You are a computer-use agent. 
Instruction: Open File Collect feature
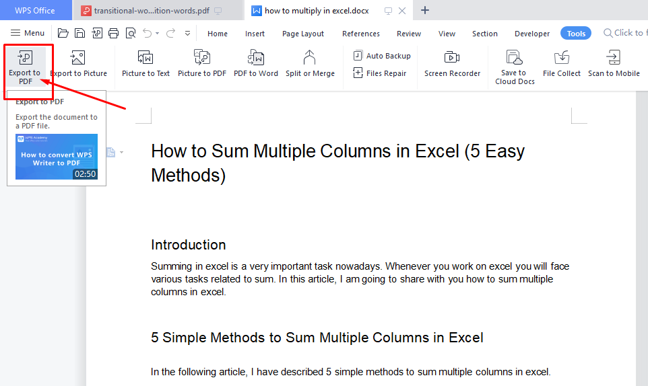(562, 64)
